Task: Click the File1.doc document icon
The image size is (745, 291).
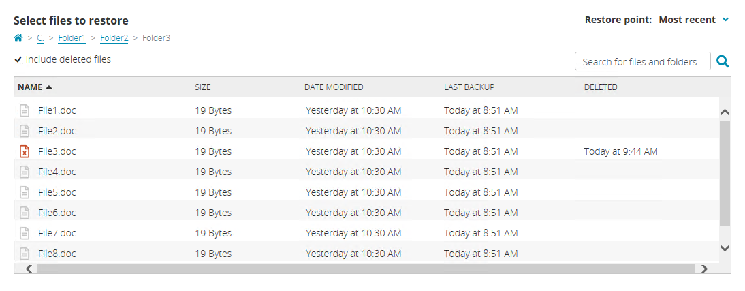Action: [x=25, y=110]
